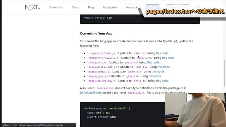The width and height of the screenshot is (226, 127).
Task: Open 'this code' link for hello.ts
Action: click(x=162, y=81)
